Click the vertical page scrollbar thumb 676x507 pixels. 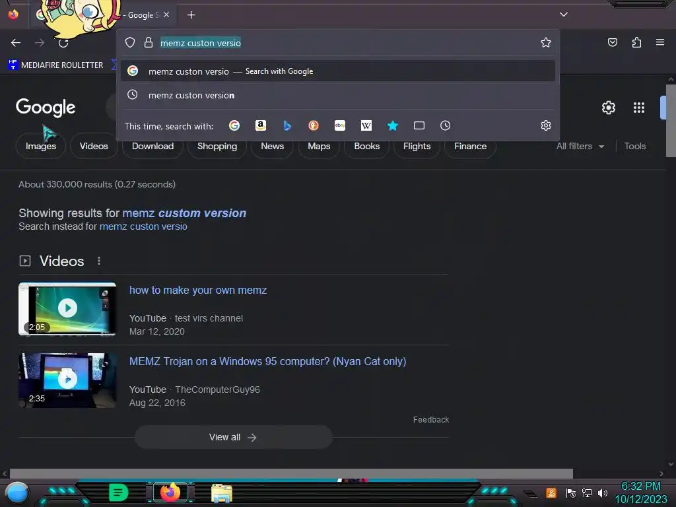pyautogui.click(x=671, y=121)
